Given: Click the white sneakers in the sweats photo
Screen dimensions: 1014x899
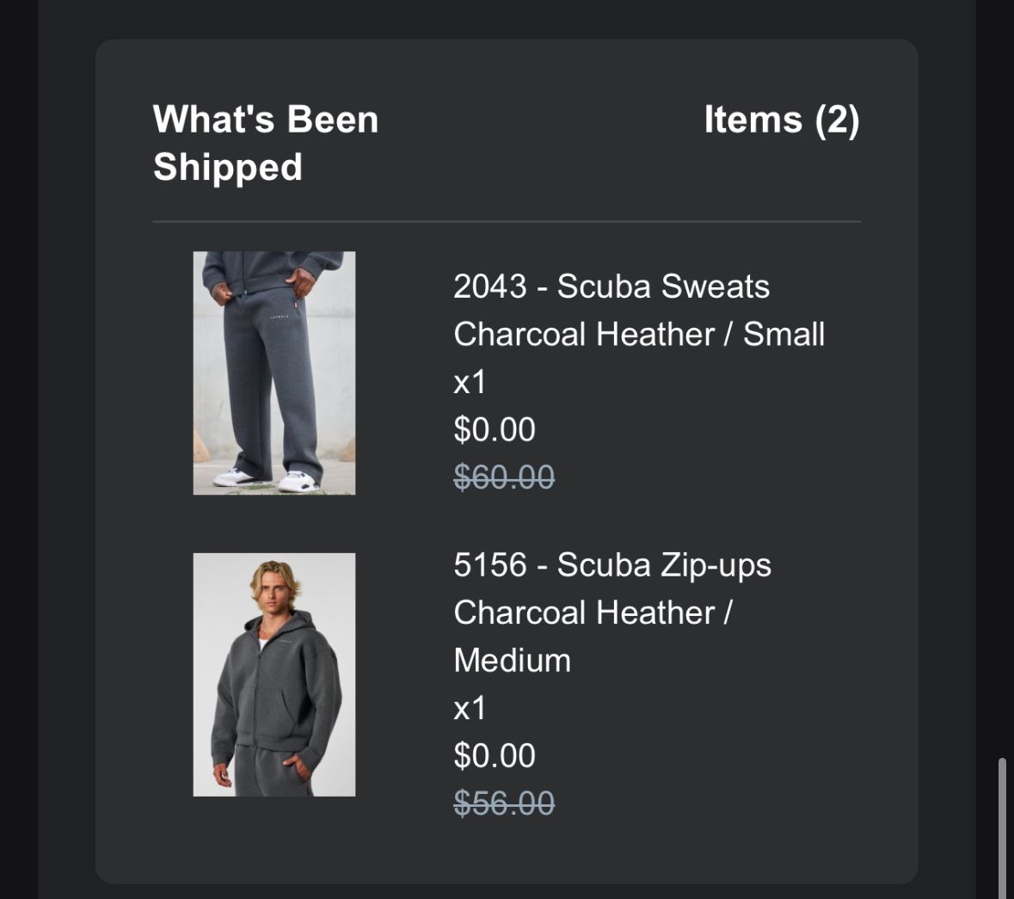Looking at the screenshot, I should pyautogui.click(x=303, y=477).
